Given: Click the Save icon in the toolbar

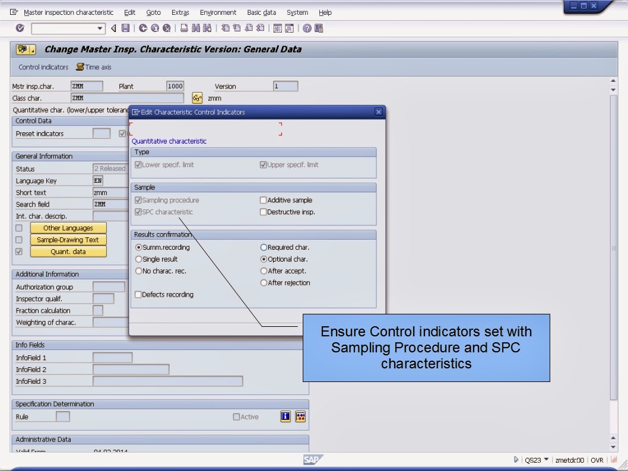Looking at the screenshot, I should point(125,28).
